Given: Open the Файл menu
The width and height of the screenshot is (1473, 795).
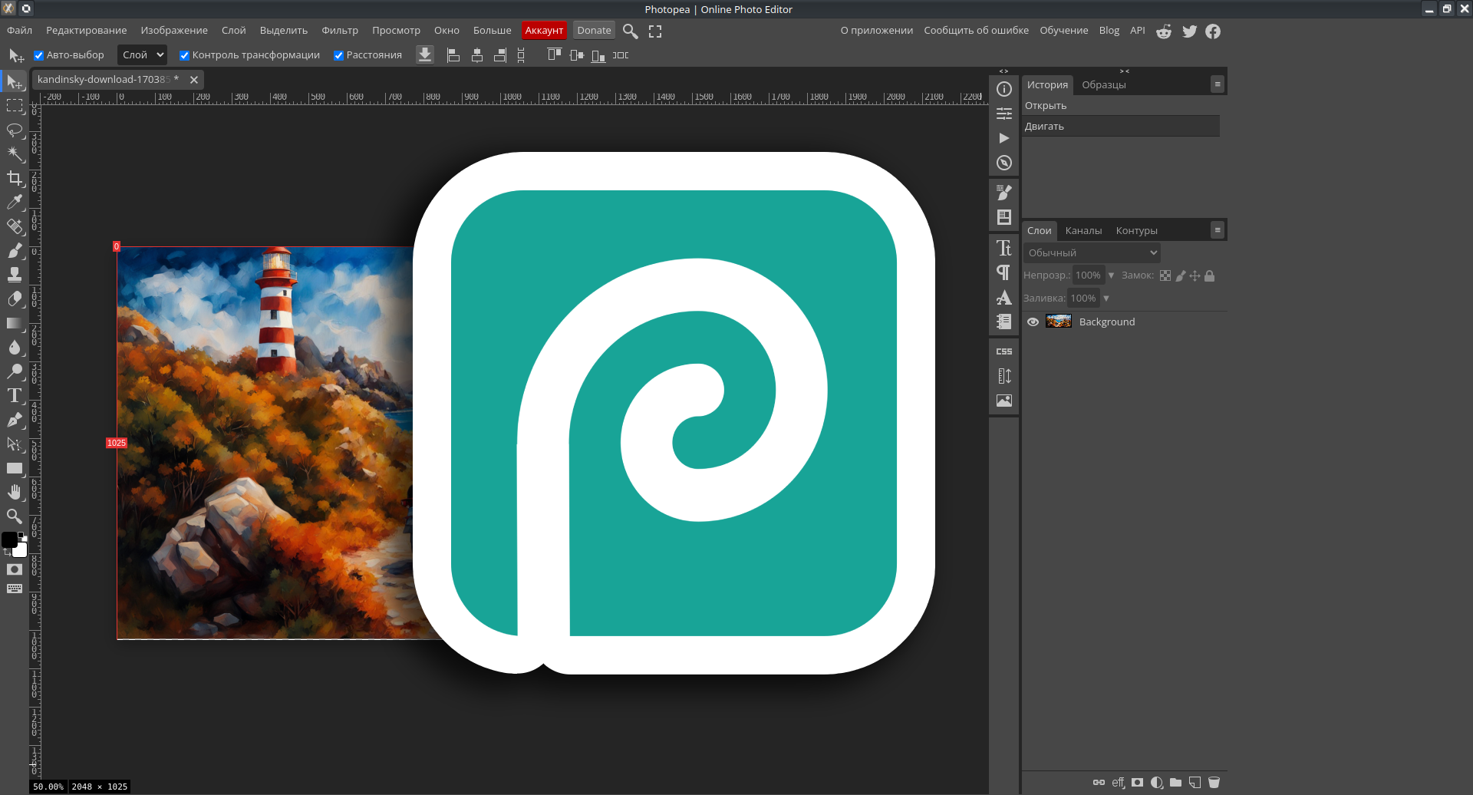Looking at the screenshot, I should (19, 31).
